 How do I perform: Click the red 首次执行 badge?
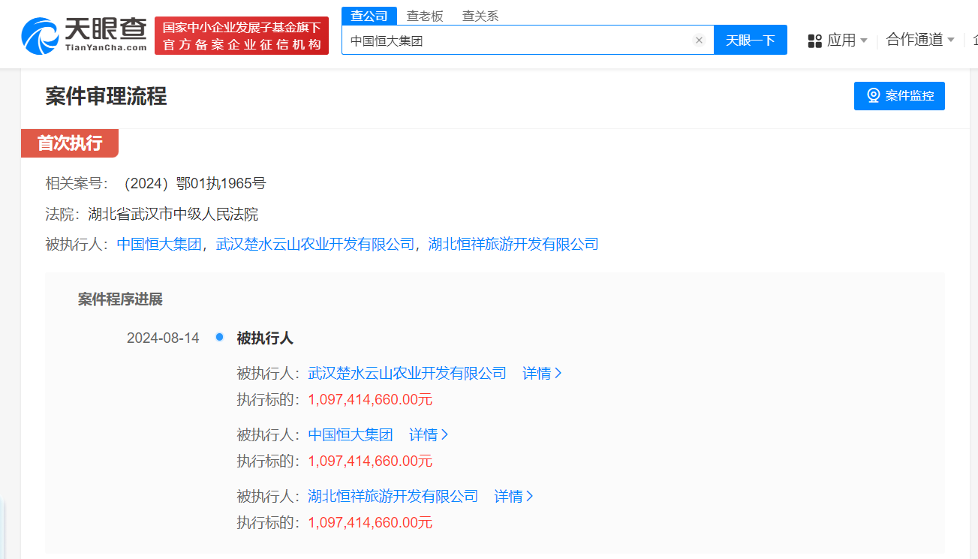pyautogui.click(x=69, y=143)
